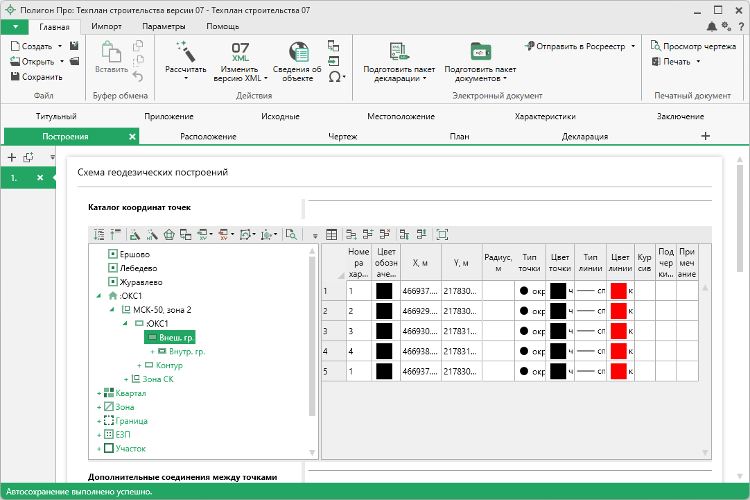Select Лебедево in the tree
This screenshot has height=500, width=750.
(138, 268)
